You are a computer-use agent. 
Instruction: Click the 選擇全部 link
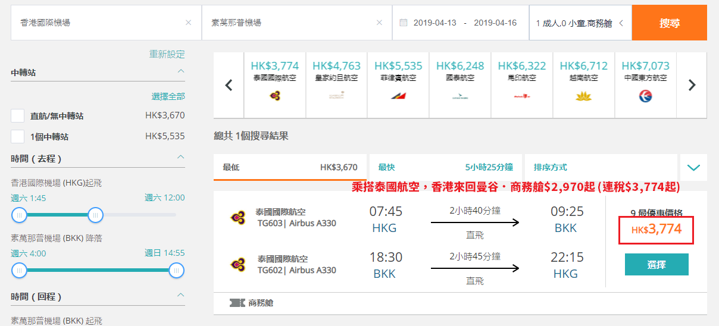coord(168,96)
